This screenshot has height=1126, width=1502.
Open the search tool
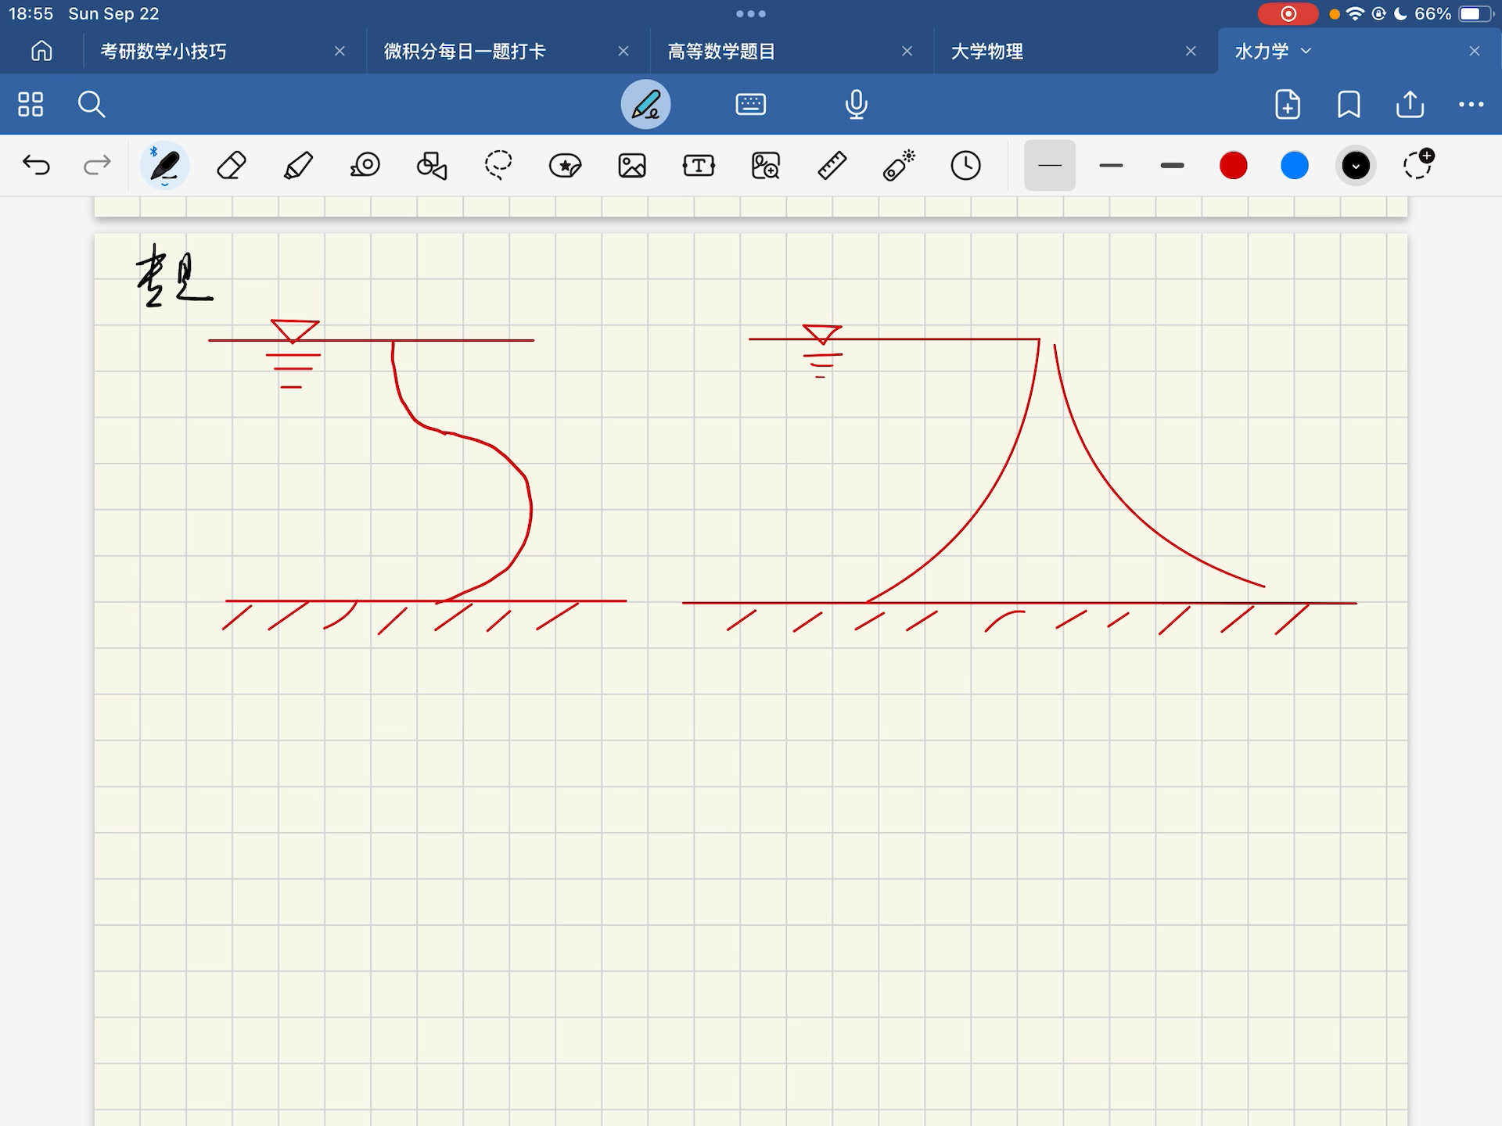click(x=92, y=104)
